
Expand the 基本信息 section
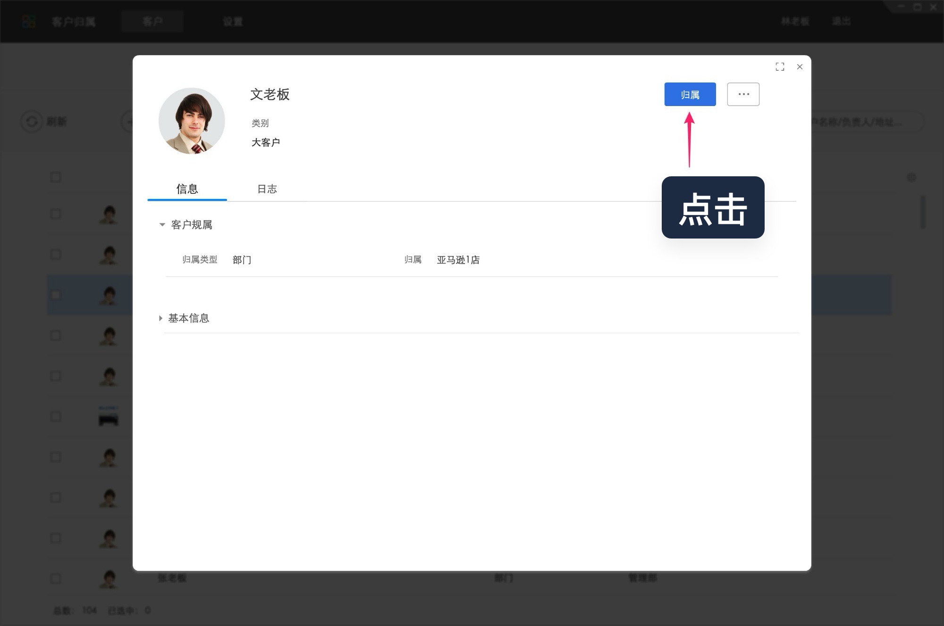(x=160, y=318)
